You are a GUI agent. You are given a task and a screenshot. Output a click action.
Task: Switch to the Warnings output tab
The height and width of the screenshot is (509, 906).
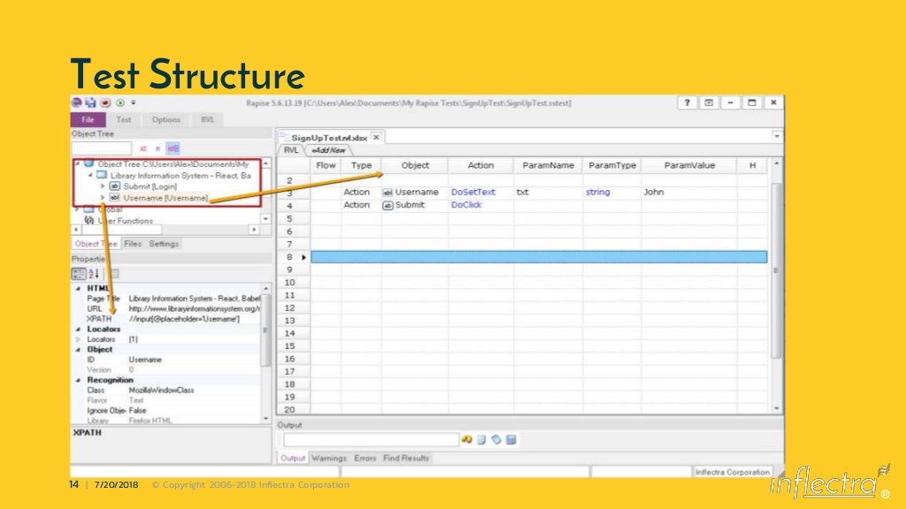pos(329,458)
